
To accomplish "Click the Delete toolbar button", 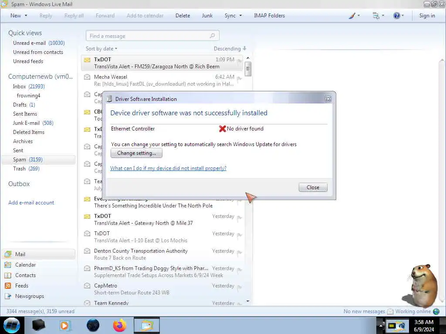I will (182, 16).
